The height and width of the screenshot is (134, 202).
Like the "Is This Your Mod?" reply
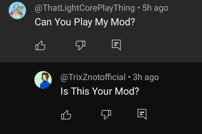pos(66,115)
